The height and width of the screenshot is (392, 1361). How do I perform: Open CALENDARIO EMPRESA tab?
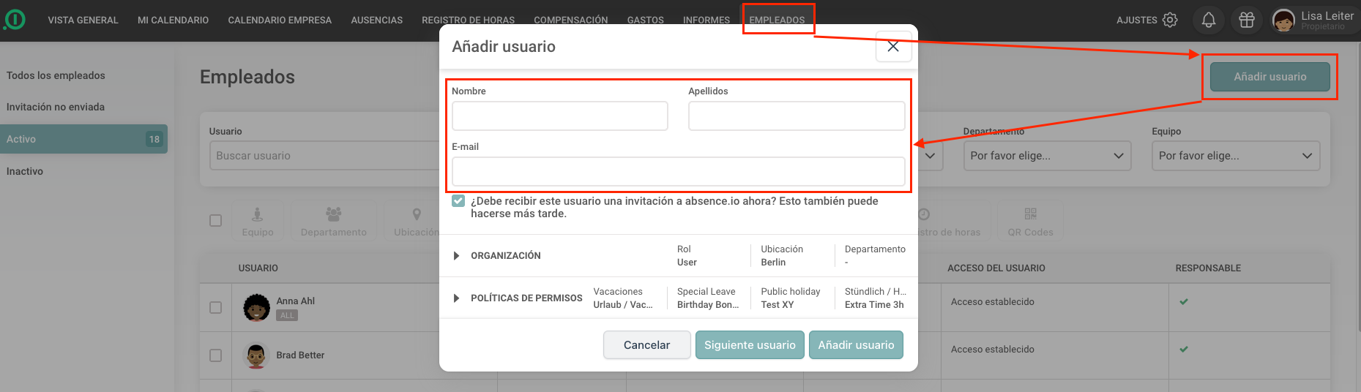280,20
